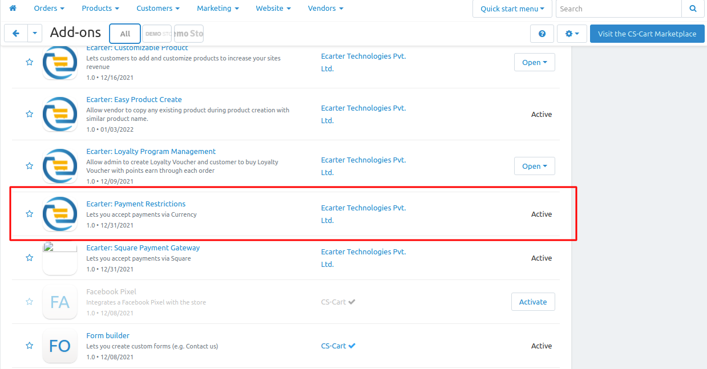707x369 pixels.
Task: Click developer name for Easy Product Create
Action: click(363, 114)
